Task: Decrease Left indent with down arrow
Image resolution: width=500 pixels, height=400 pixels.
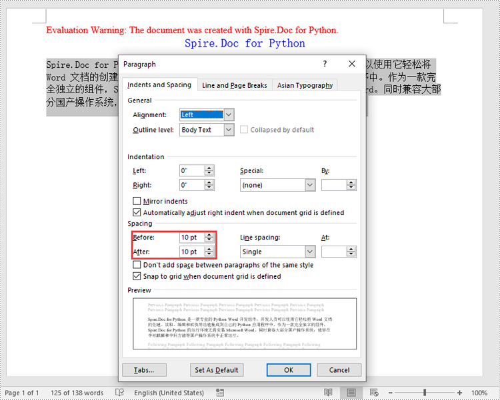Action: pos(209,173)
